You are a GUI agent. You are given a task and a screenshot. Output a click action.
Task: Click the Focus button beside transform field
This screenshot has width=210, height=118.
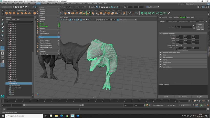pyautogui.click(x=200, y=25)
